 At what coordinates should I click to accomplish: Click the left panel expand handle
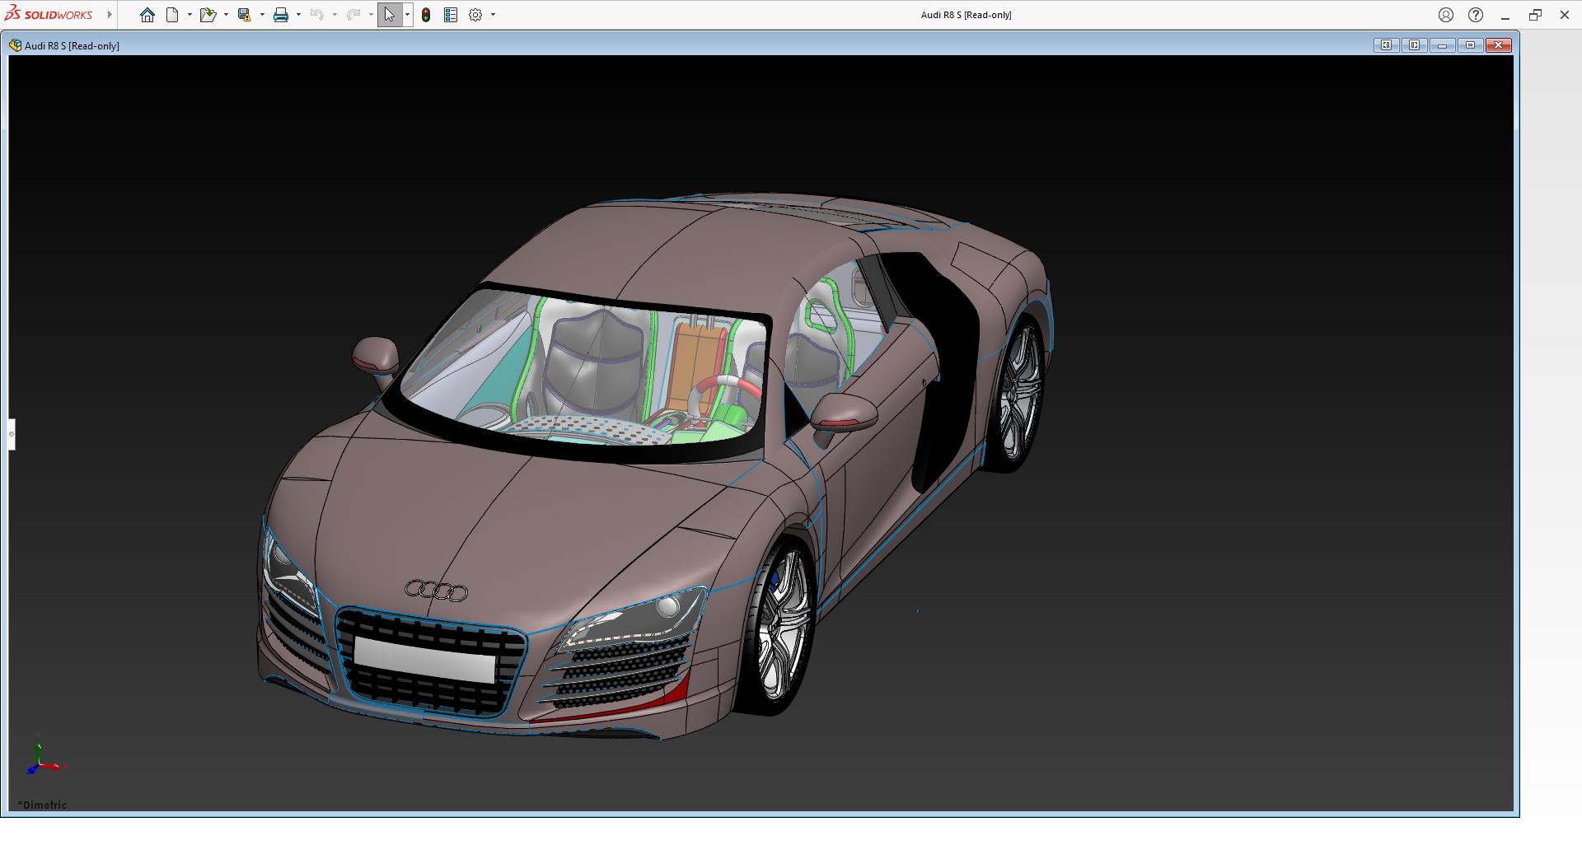pyautogui.click(x=12, y=434)
